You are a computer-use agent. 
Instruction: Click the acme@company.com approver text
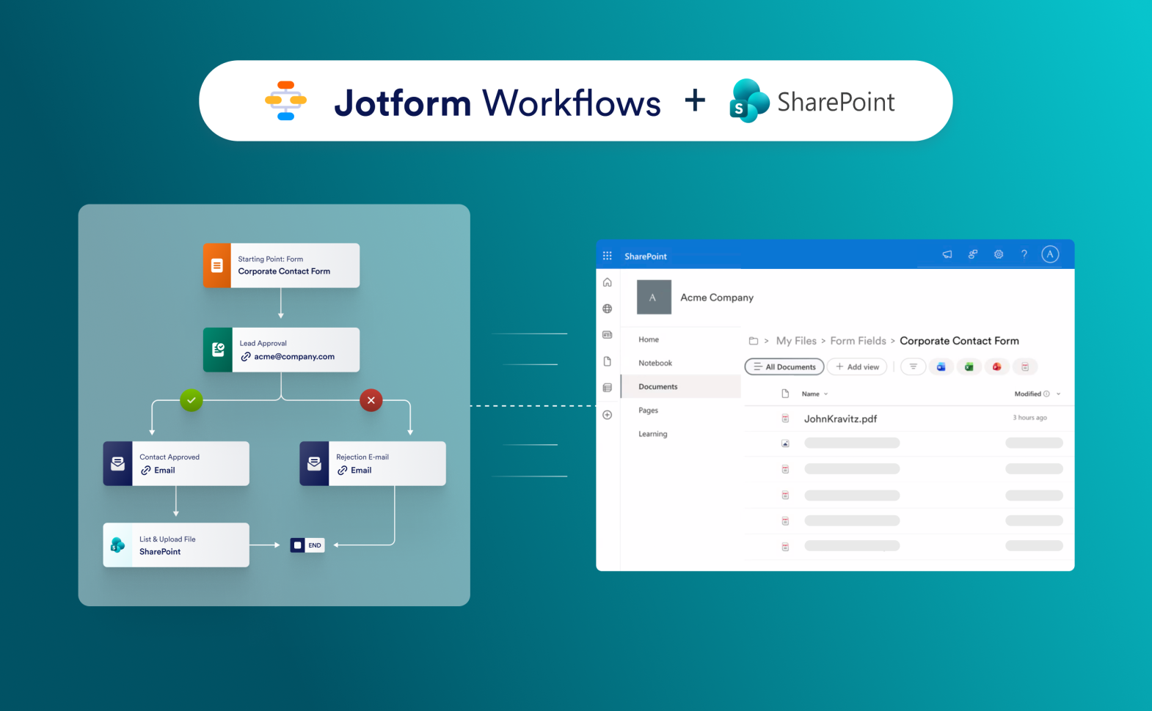click(x=294, y=357)
